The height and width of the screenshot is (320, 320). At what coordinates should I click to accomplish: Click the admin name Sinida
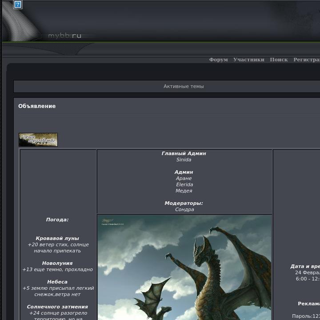tap(184, 160)
